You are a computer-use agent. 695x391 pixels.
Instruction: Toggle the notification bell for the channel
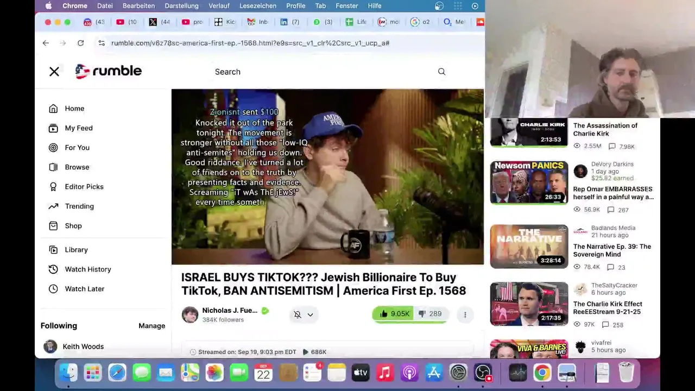tap(298, 314)
